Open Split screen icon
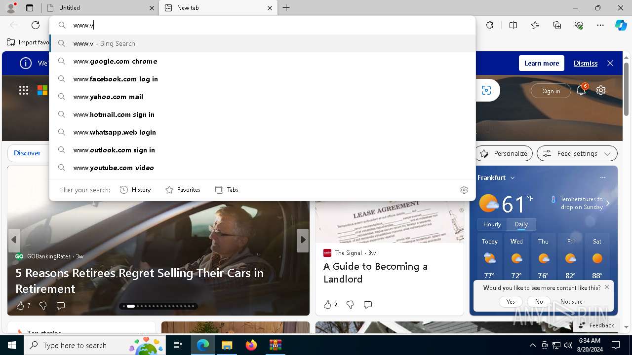This screenshot has height=355, width=632. tap(513, 25)
